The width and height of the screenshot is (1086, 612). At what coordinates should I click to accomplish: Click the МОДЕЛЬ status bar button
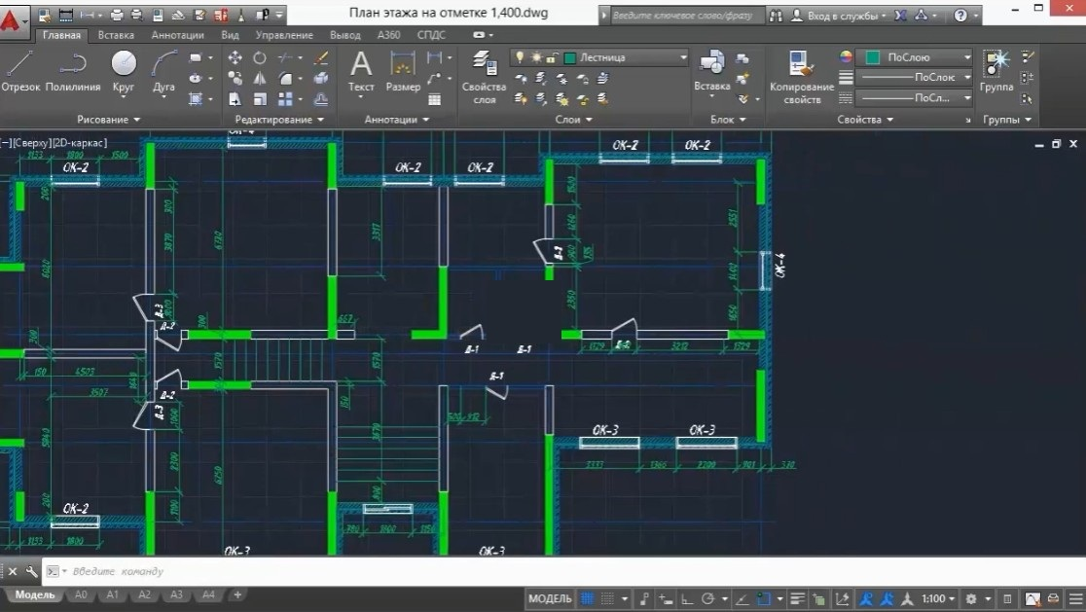click(x=550, y=598)
